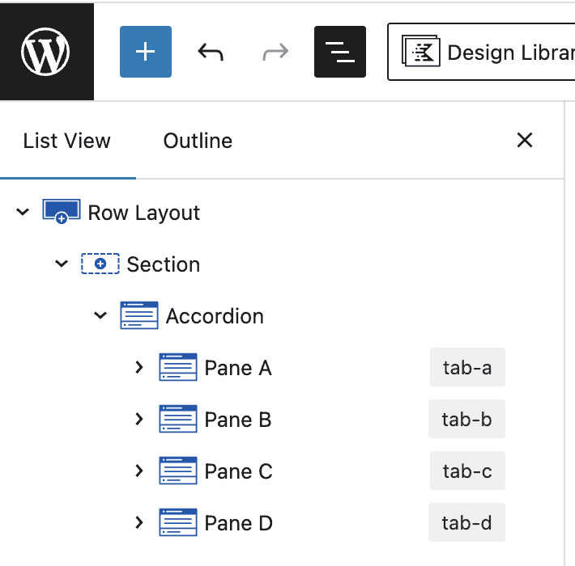Toggle the Document Overview list icon
This screenshot has width=575, height=566.
click(340, 52)
